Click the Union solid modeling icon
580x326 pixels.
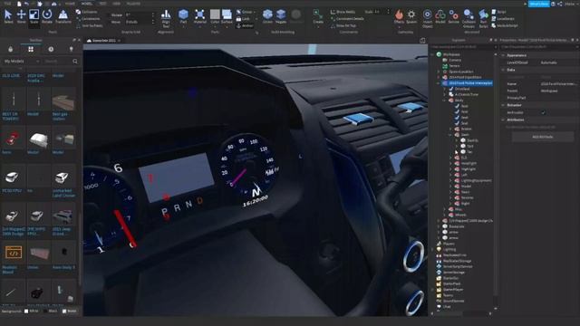coord(267,16)
